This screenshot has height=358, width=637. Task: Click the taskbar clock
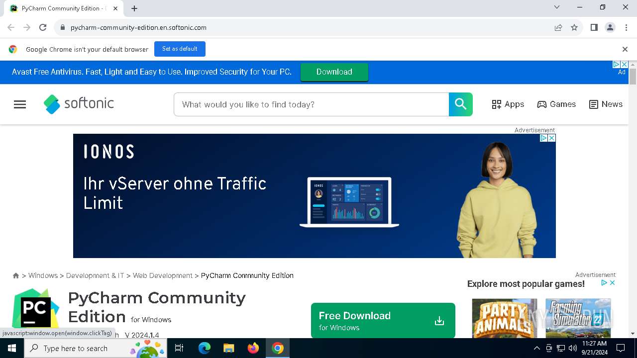(594, 348)
